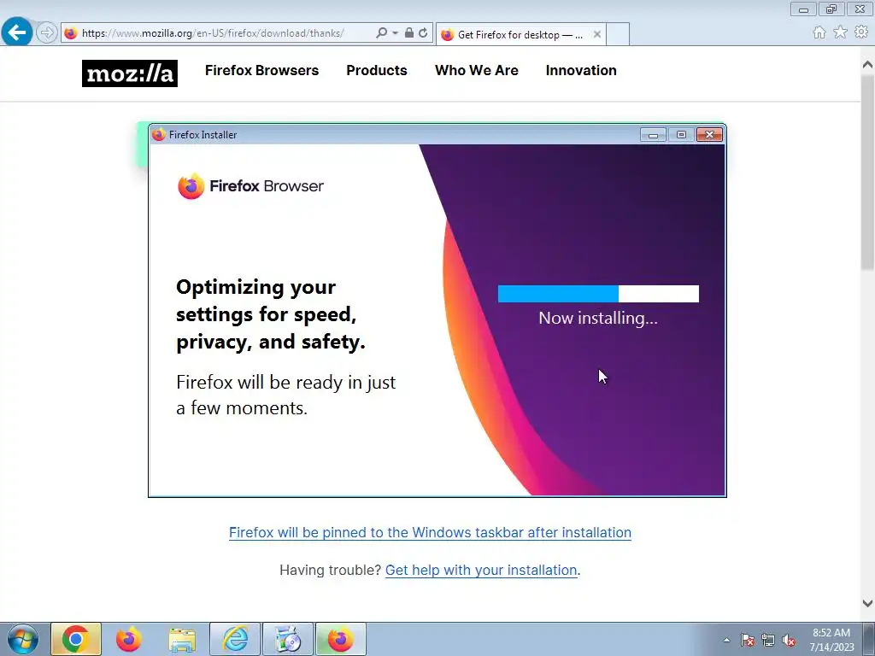
Task: Open 'Get help with your installation' link
Action: 481,570
